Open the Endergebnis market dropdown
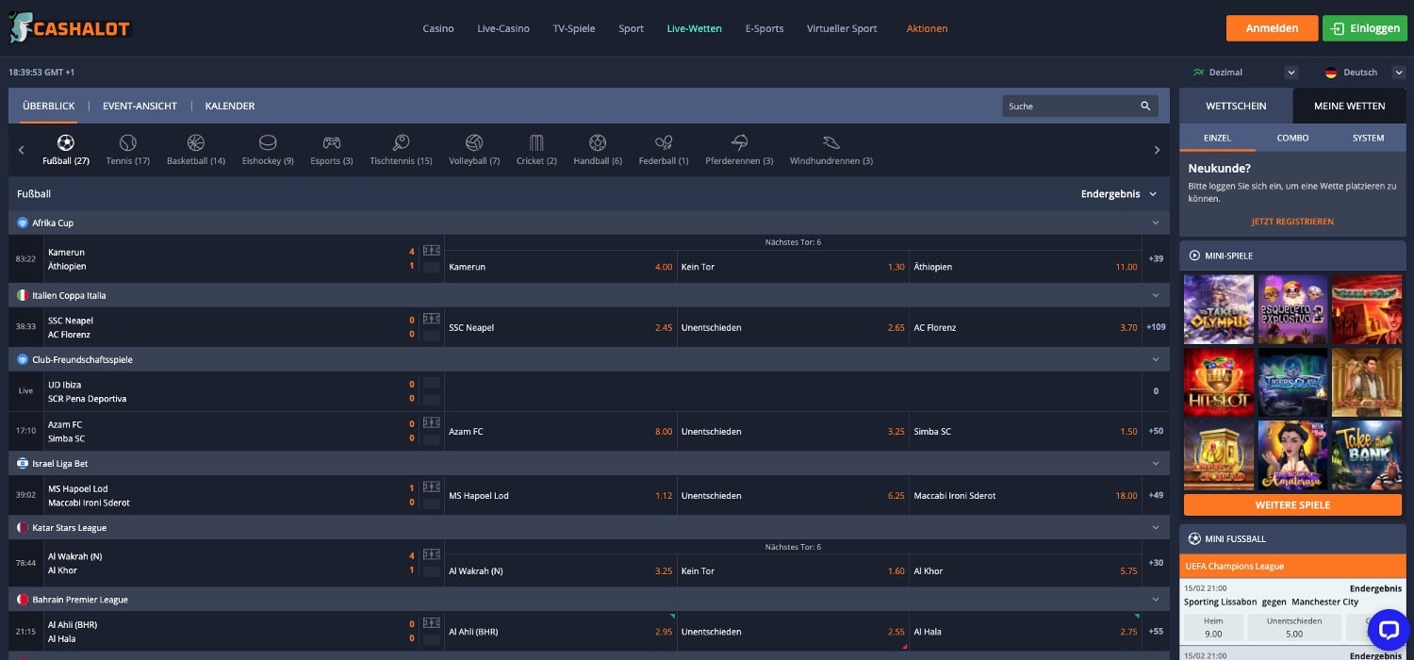Screen dimensions: 1414x660 (x=1119, y=194)
